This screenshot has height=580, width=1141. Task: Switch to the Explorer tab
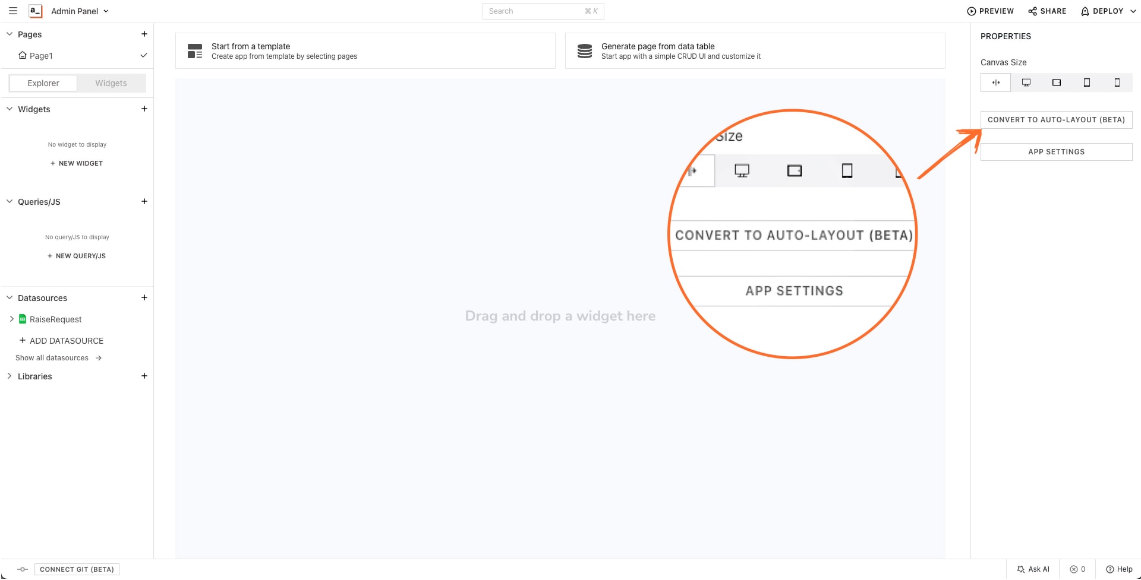coord(42,83)
